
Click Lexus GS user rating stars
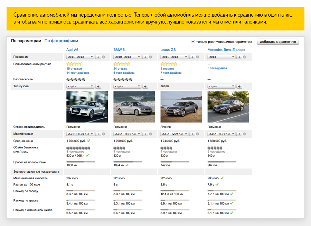[169, 64]
